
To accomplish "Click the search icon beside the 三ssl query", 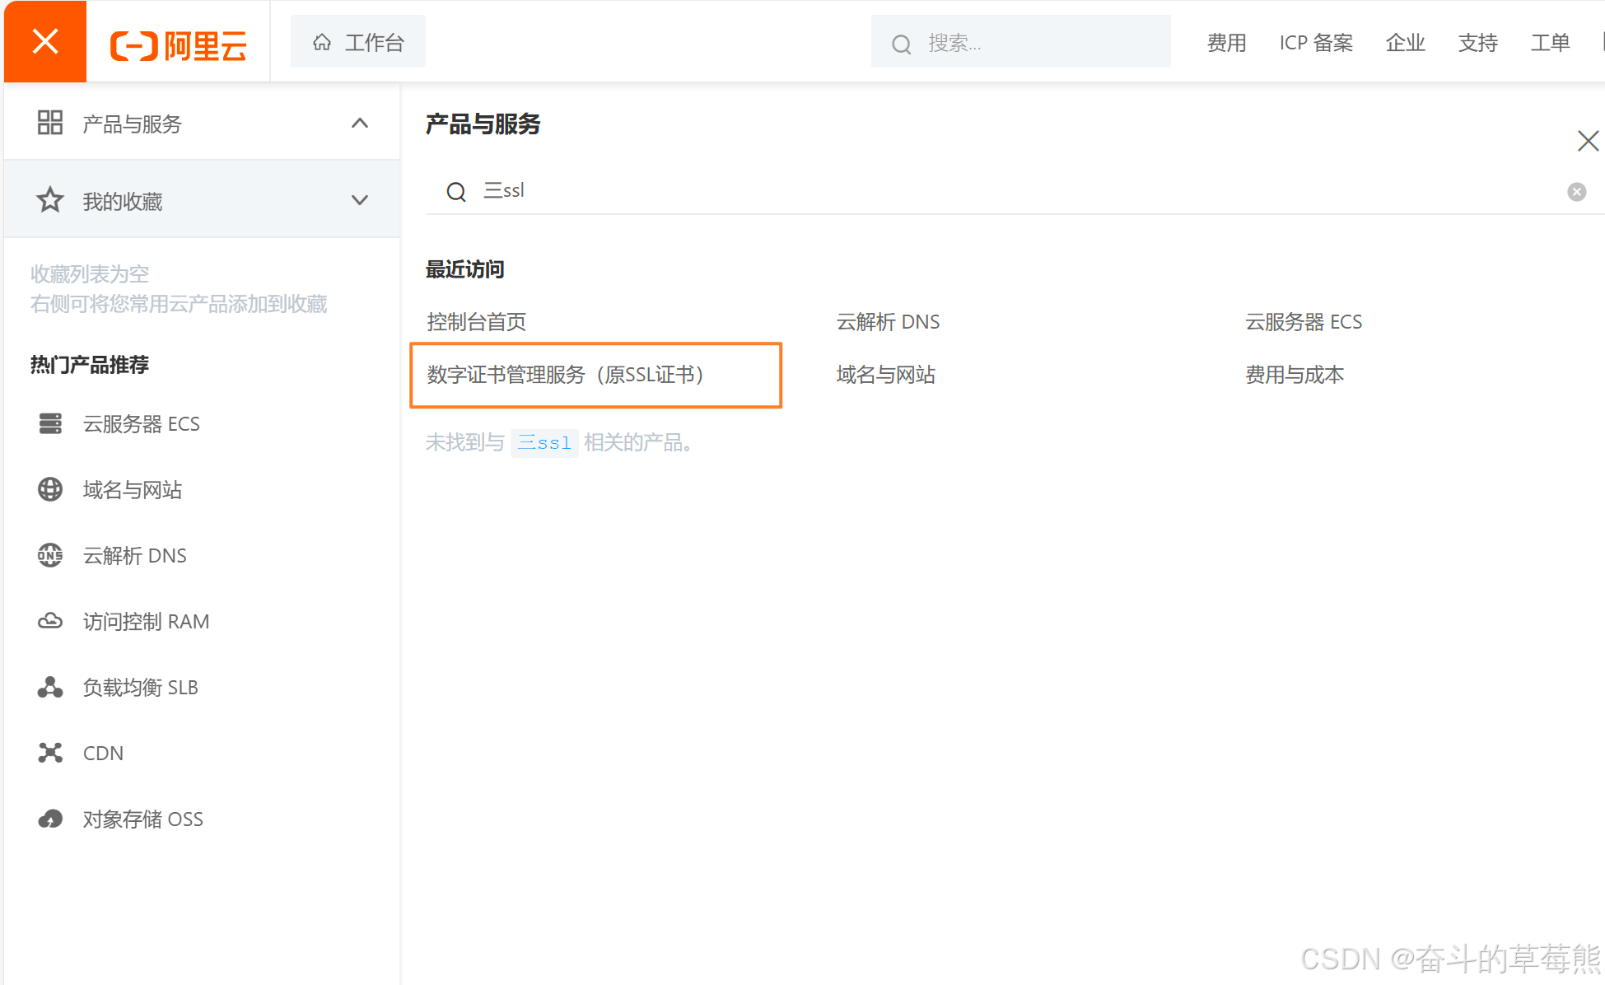I will click(x=456, y=192).
